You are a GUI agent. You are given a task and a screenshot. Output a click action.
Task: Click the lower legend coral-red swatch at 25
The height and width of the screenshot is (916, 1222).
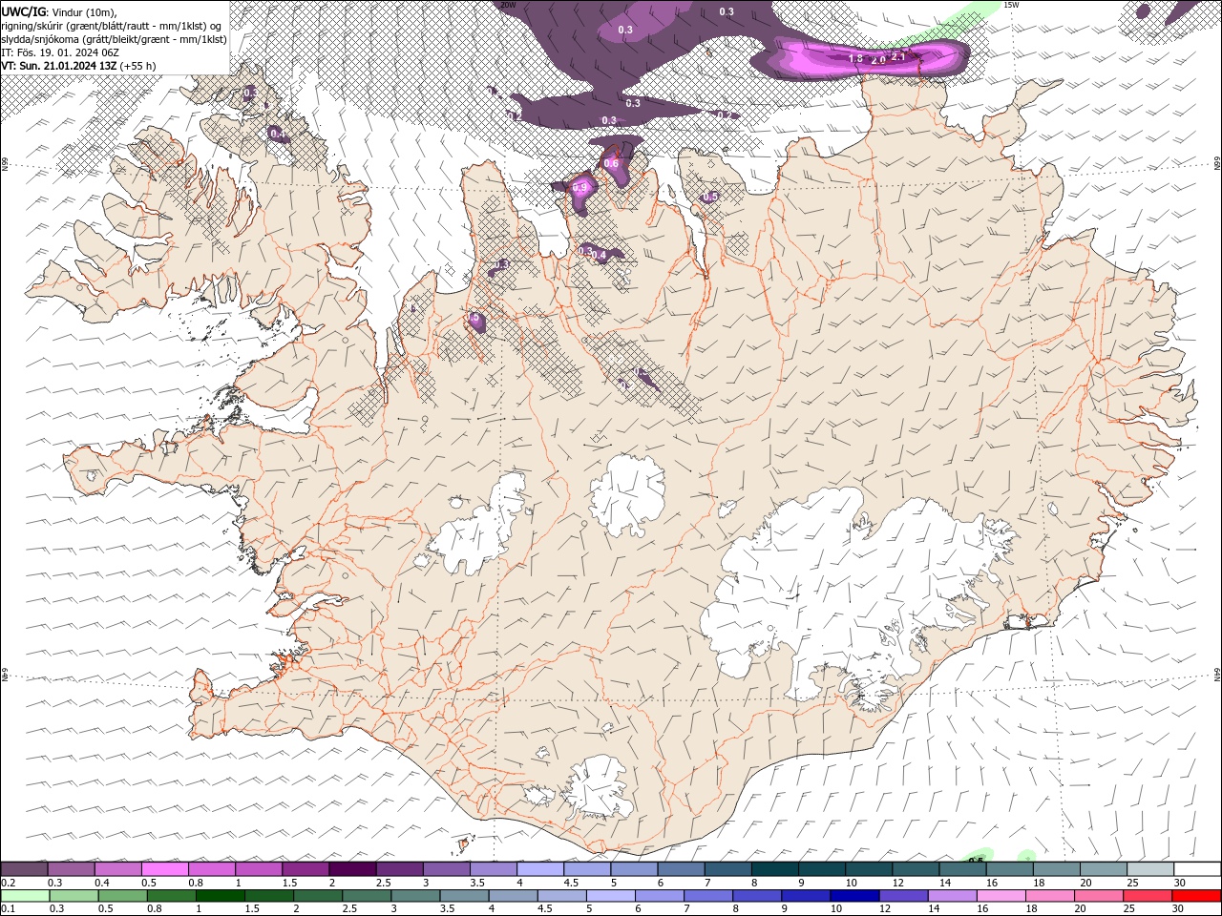(1147, 896)
